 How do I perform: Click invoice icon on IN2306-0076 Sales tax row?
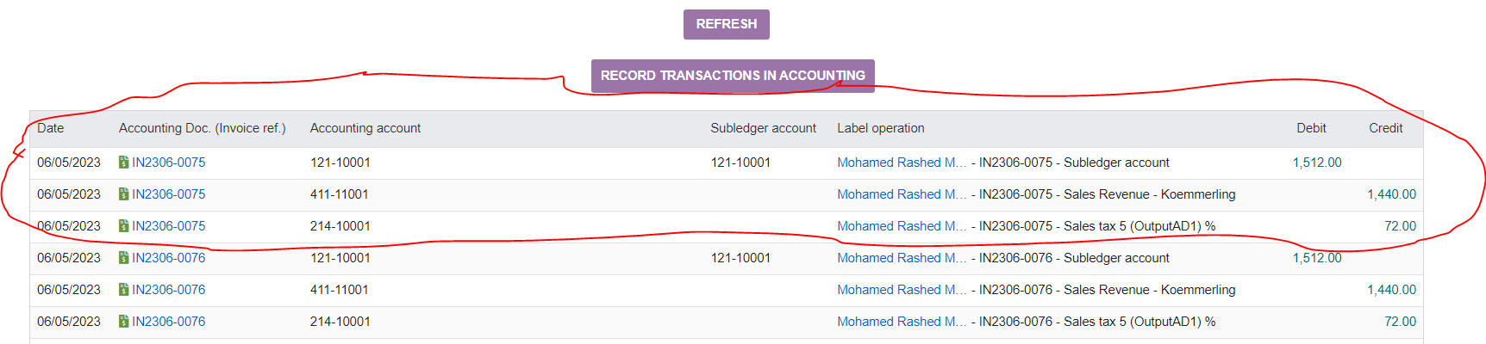[124, 322]
